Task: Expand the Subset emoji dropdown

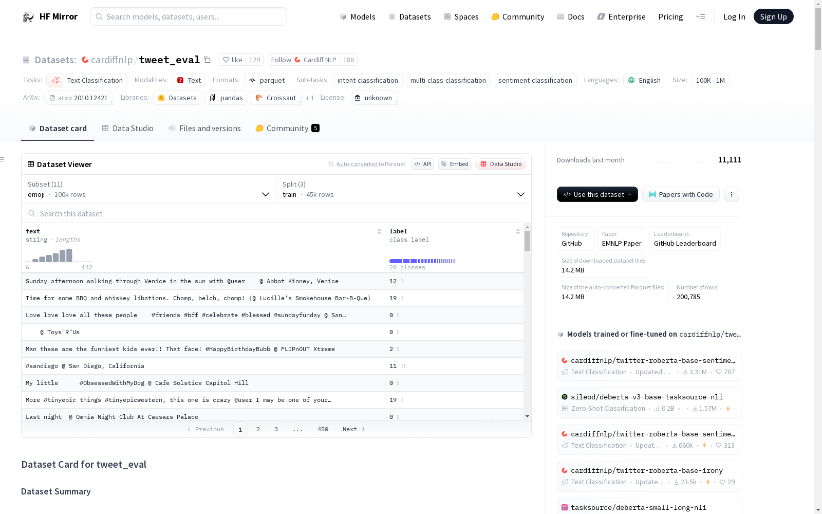Action: [x=148, y=189]
